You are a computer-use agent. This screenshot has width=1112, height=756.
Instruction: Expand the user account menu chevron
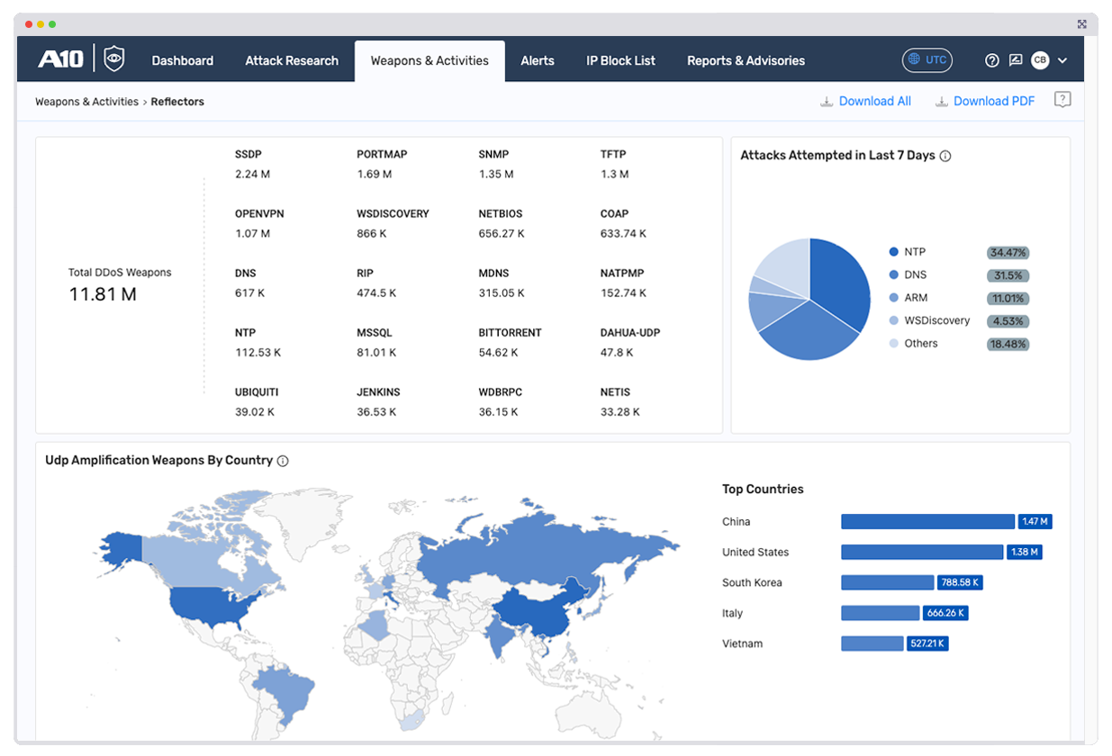[1062, 60]
